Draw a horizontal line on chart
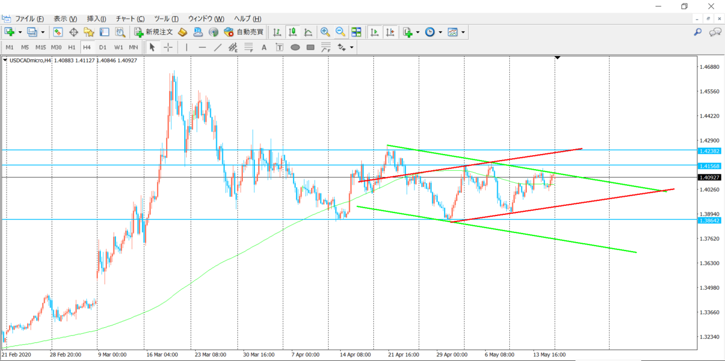Image resolution: width=725 pixels, height=361 pixels. (x=202, y=47)
